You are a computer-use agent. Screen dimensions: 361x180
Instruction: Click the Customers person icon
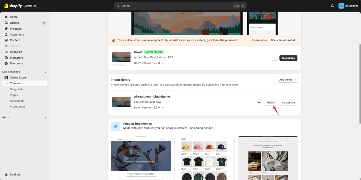pyautogui.click(x=6, y=34)
